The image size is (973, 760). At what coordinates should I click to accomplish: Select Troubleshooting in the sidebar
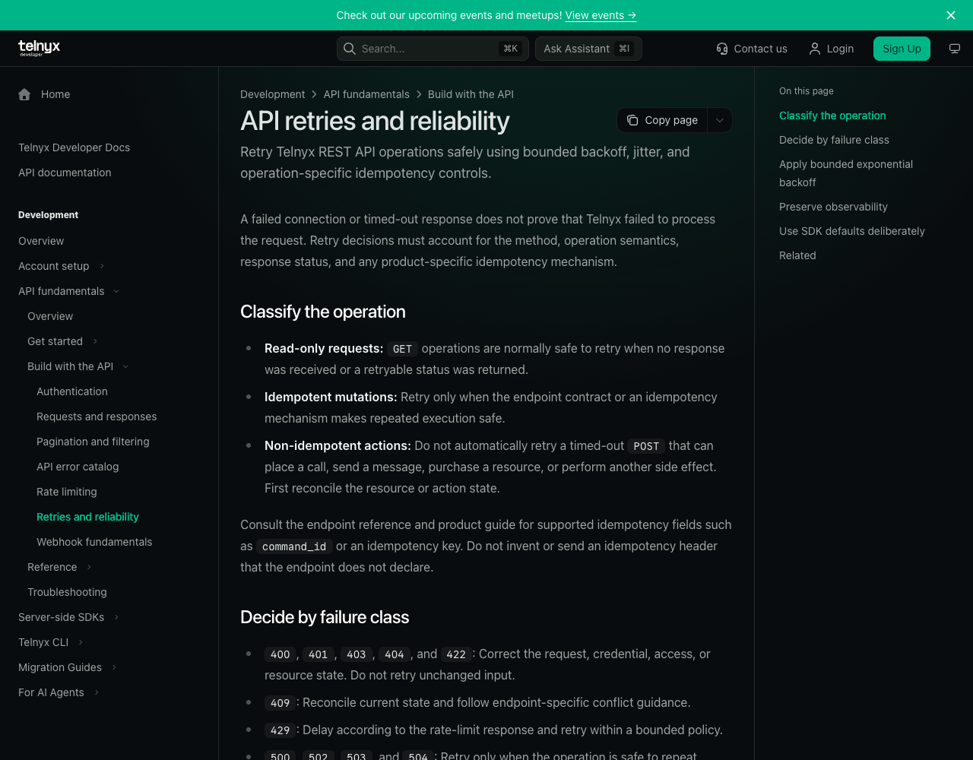[x=67, y=592]
